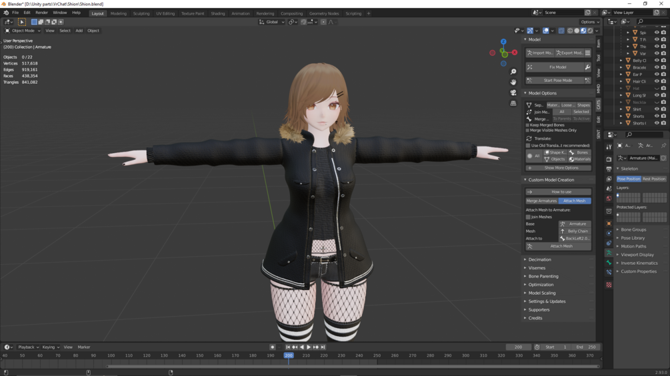Open the Geometry Nodes workspace tab
This screenshot has width=670, height=376.
pyautogui.click(x=324, y=13)
